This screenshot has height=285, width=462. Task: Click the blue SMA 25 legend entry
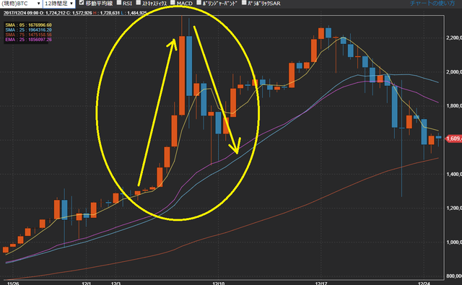coord(28,30)
